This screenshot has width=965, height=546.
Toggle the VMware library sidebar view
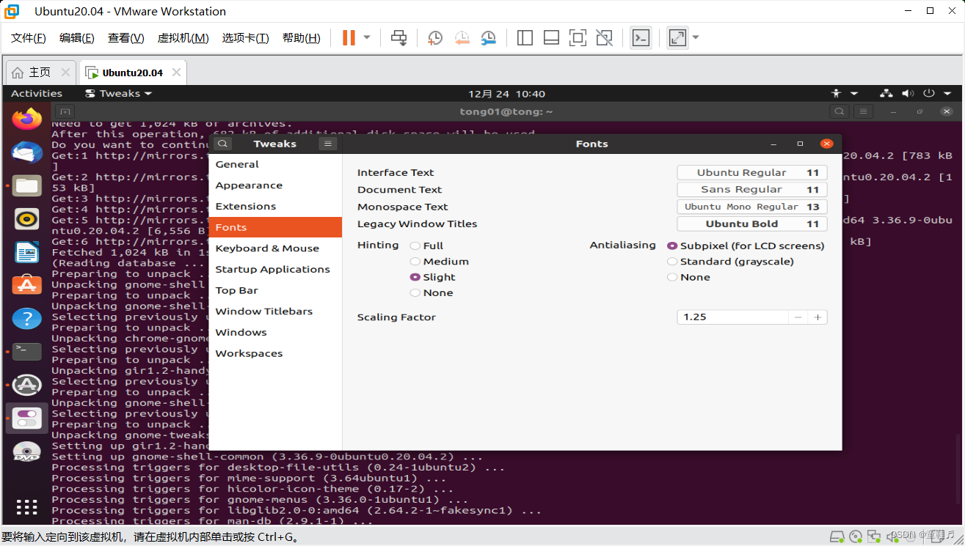tap(525, 37)
